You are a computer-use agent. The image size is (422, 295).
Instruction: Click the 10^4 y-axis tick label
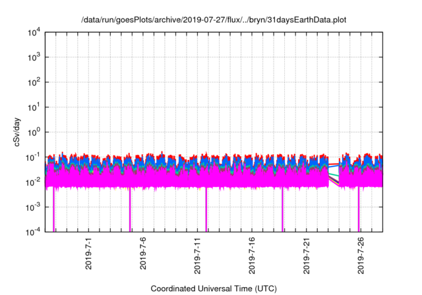point(34,33)
